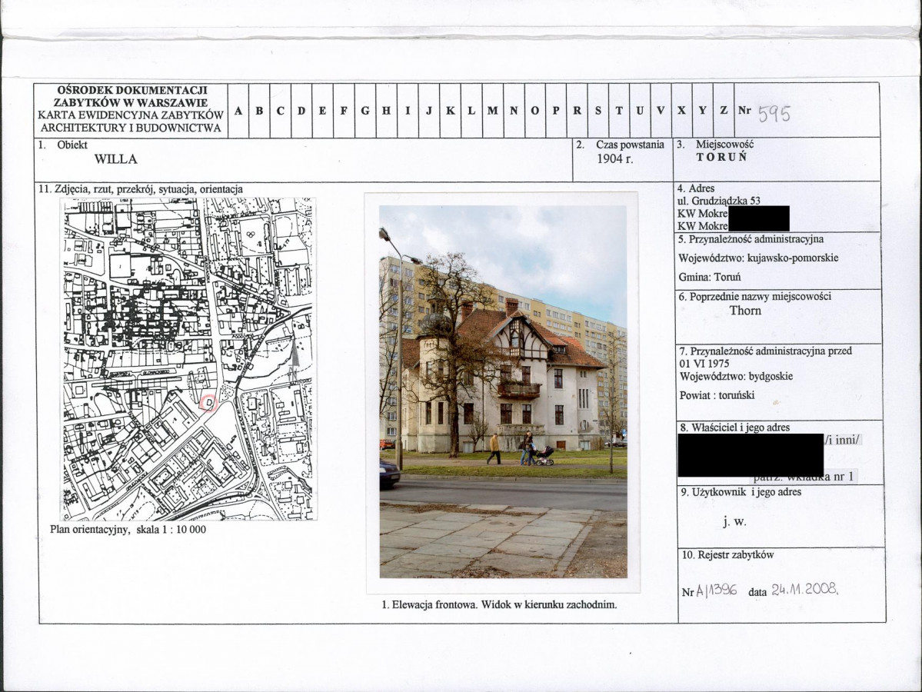Screen dimensions: 922x692
Task: Click the 'j. w.' user entry
Action: [x=734, y=521]
